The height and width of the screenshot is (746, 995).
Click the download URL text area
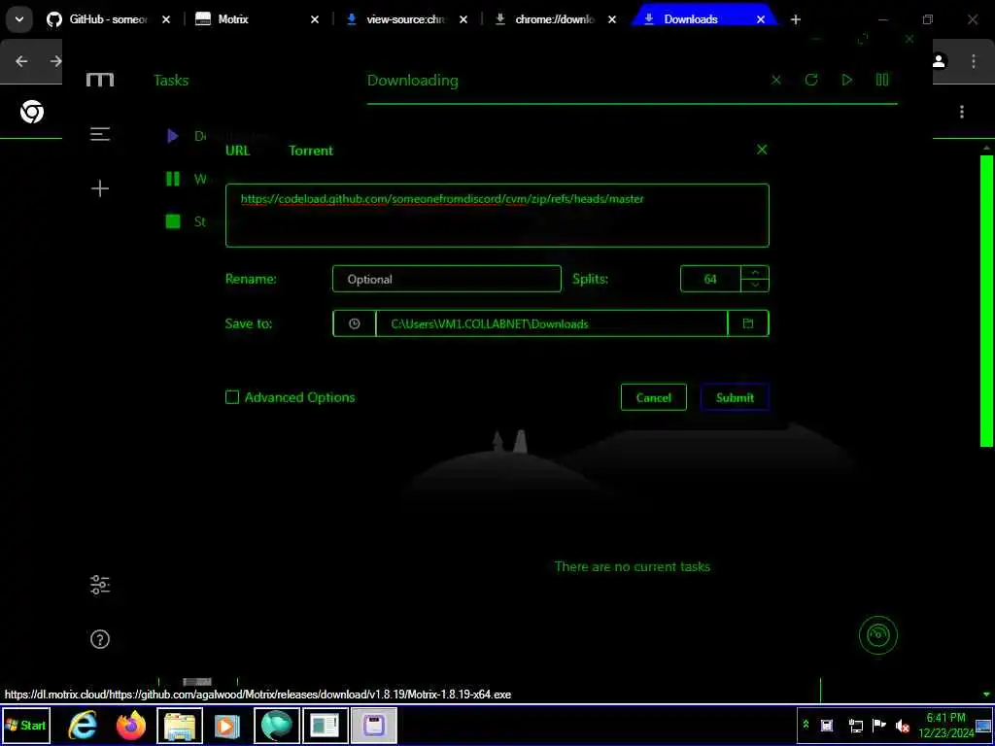click(497, 215)
